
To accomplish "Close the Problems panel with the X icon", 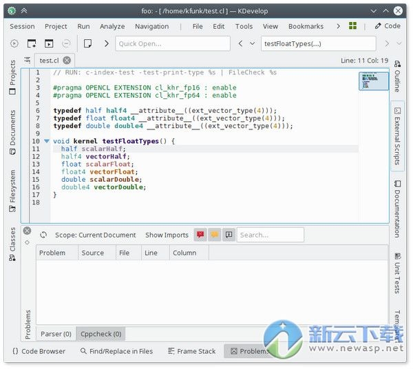I will point(28,231).
